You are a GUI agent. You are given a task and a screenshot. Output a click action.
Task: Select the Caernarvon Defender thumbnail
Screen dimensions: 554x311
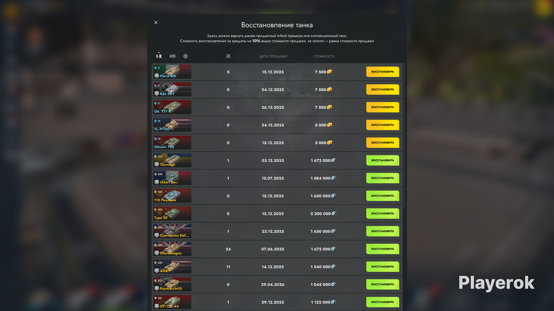click(172, 231)
